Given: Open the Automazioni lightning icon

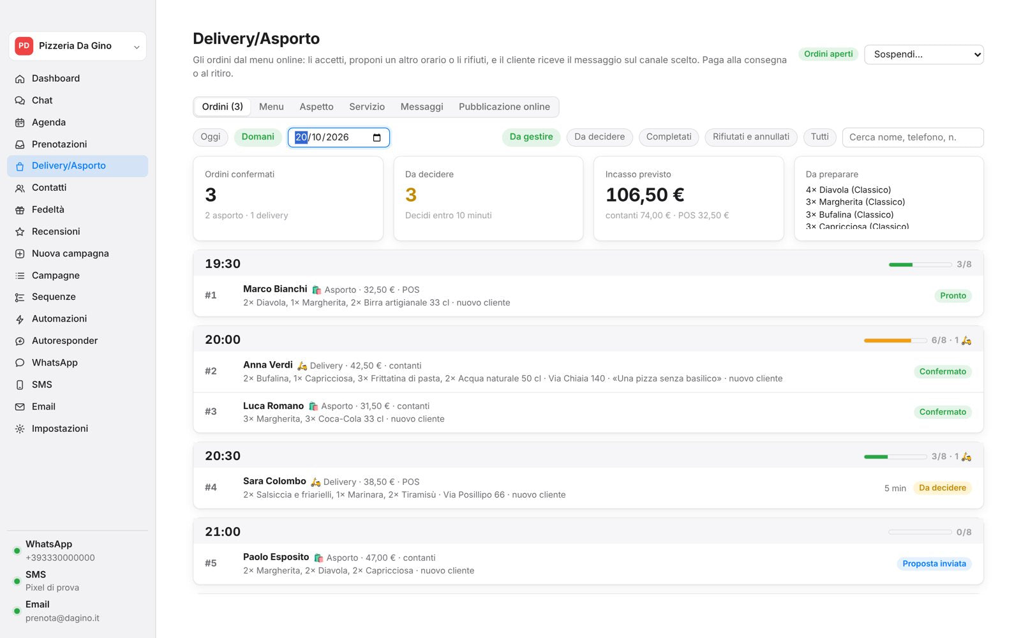Looking at the screenshot, I should [x=20, y=319].
